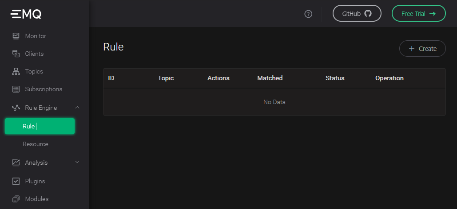The image size is (457, 209).
Task: Expand the Analysis menu chevron
Action: [77, 162]
